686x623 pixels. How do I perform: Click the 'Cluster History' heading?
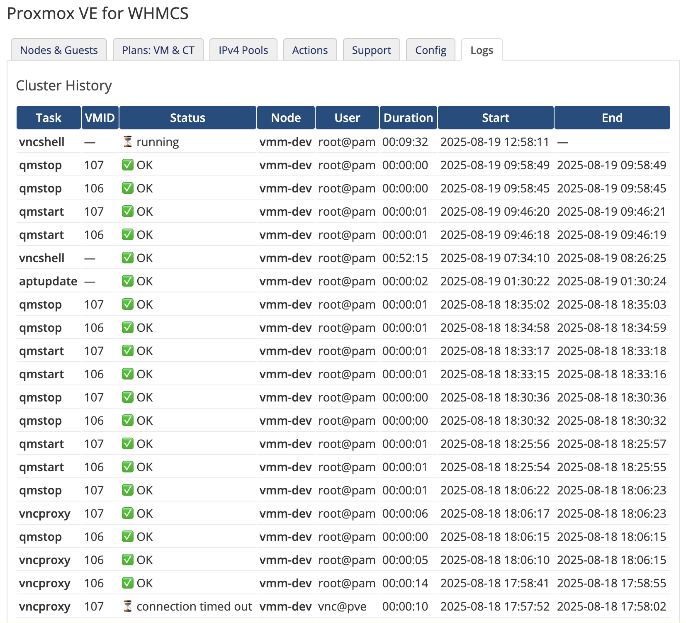64,85
